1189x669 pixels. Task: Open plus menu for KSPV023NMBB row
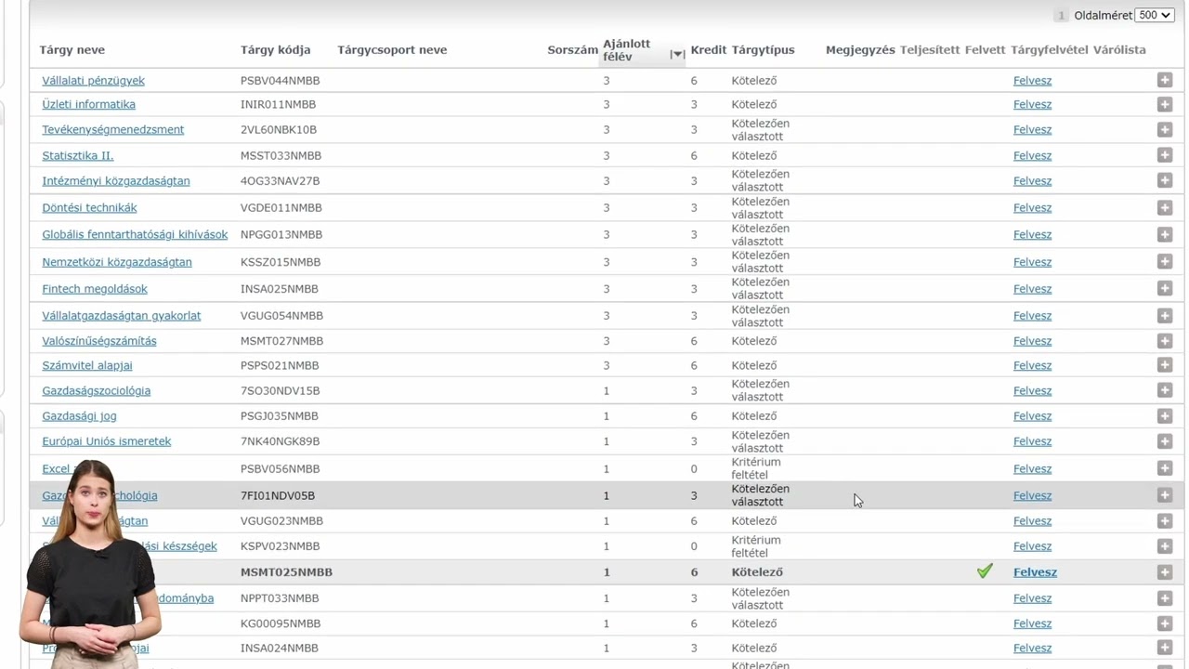(x=1165, y=545)
